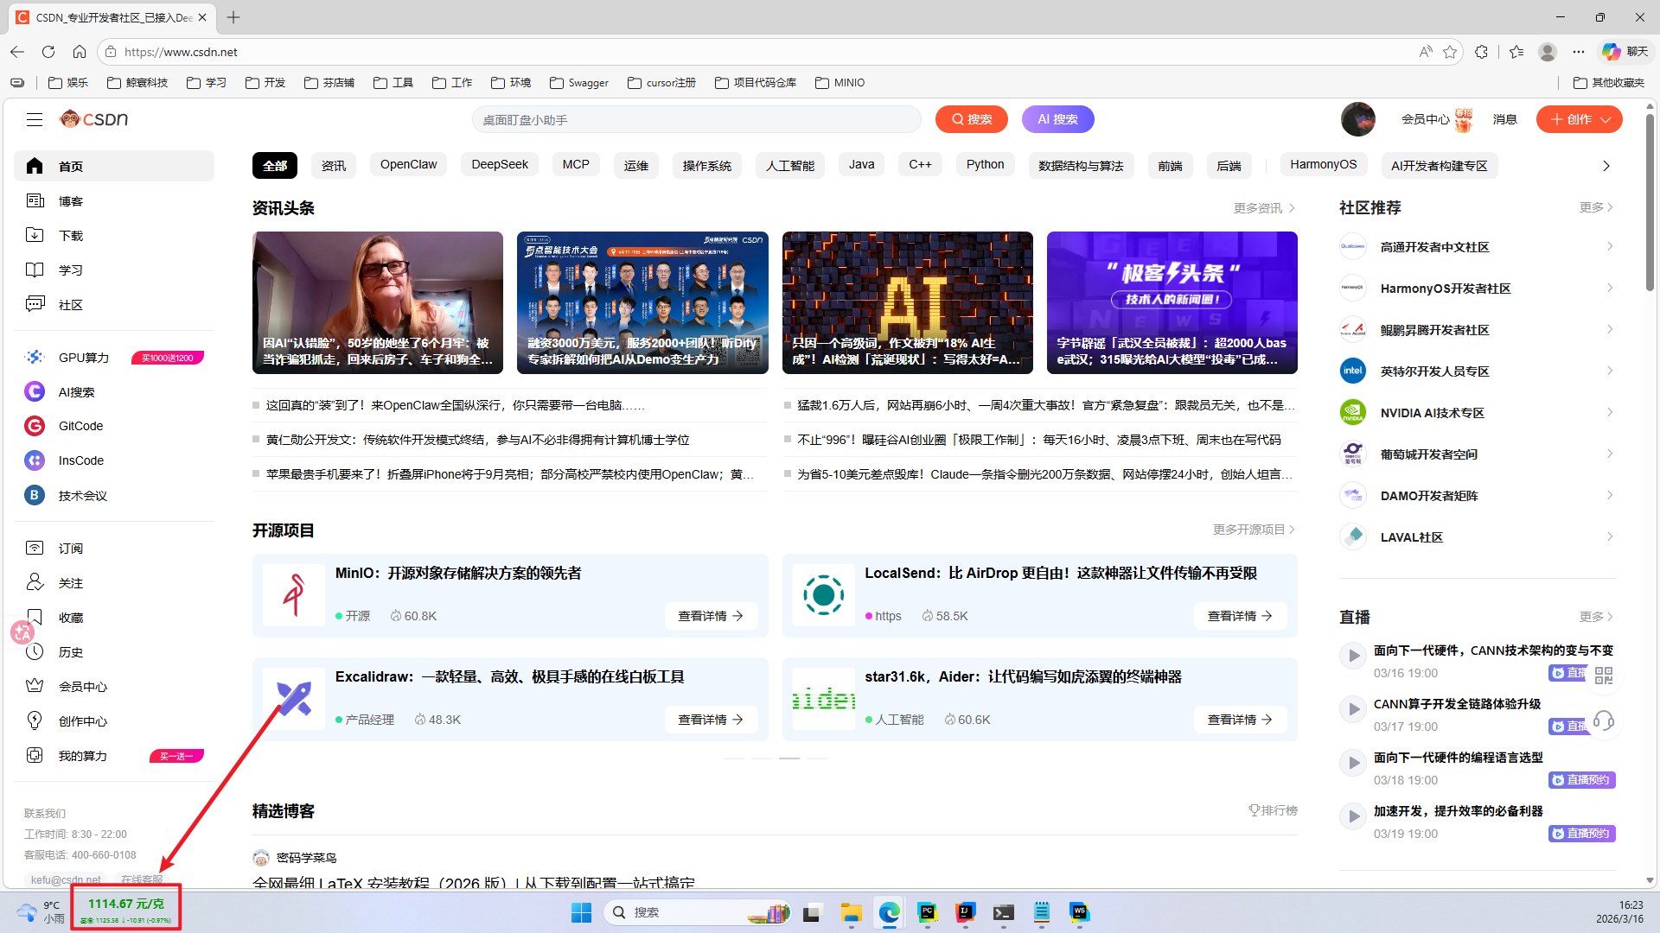Switch to the Python category tab
1660x933 pixels.
(x=985, y=165)
